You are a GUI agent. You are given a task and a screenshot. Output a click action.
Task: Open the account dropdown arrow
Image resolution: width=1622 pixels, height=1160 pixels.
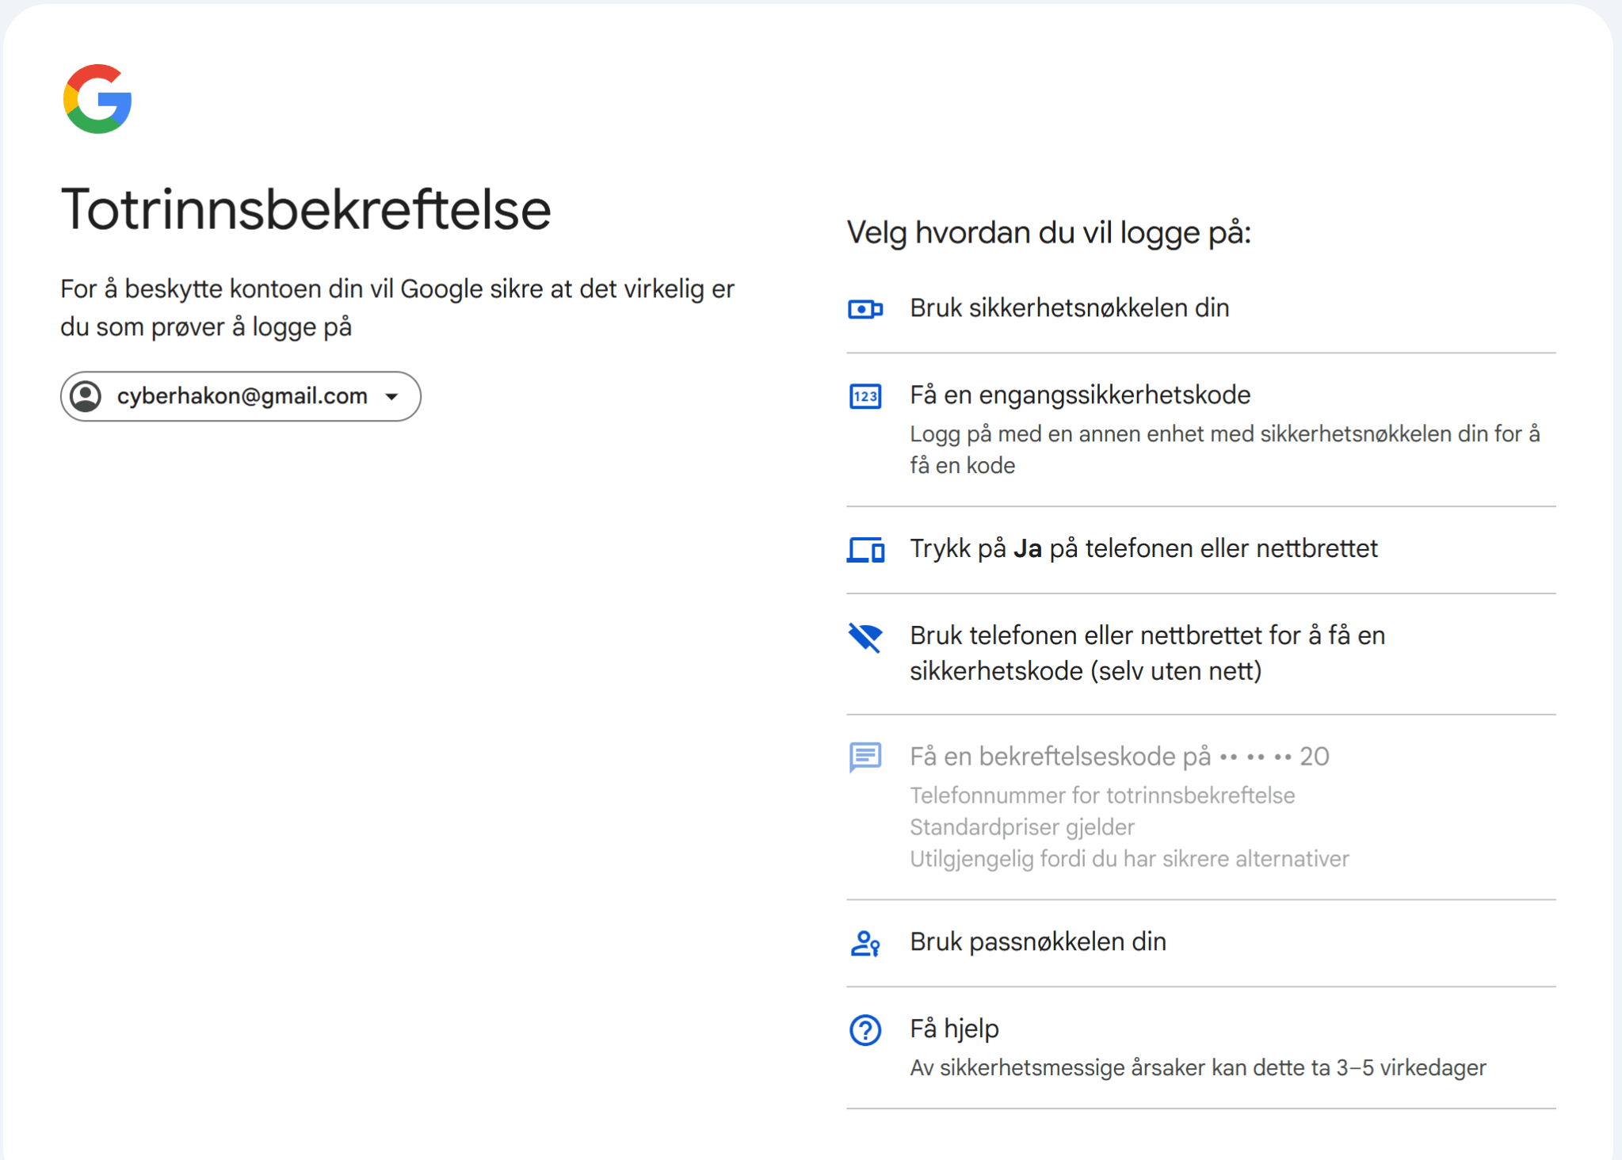[x=391, y=396]
